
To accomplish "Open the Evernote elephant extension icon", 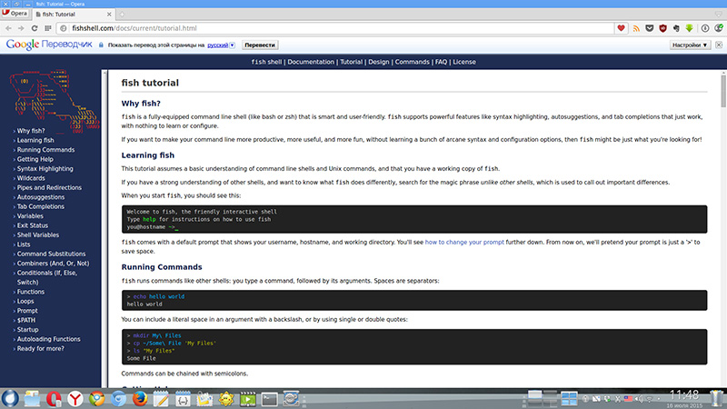I will pyautogui.click(x=676, y=28).
